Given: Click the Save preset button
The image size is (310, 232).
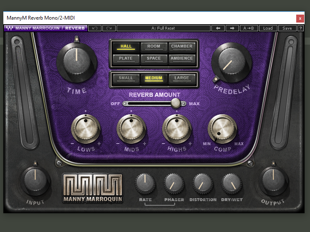Looking at the screenshot, I should pyautogui.click(x=287, y=28).
